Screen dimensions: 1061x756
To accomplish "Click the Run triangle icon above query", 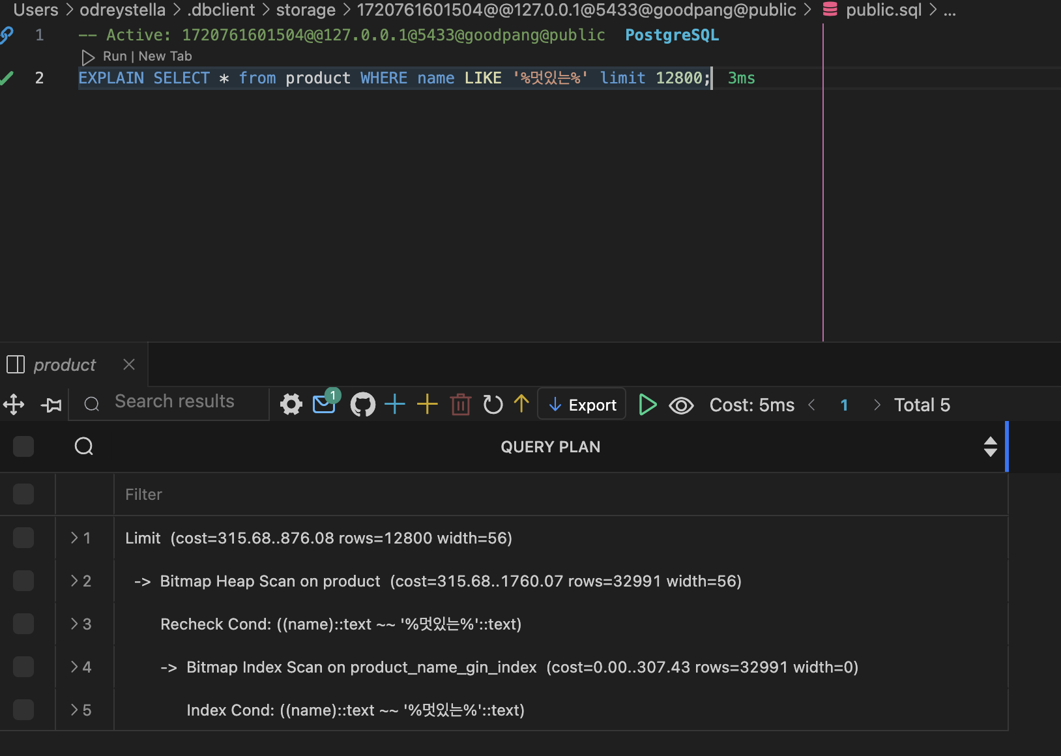I will point(89,57).
